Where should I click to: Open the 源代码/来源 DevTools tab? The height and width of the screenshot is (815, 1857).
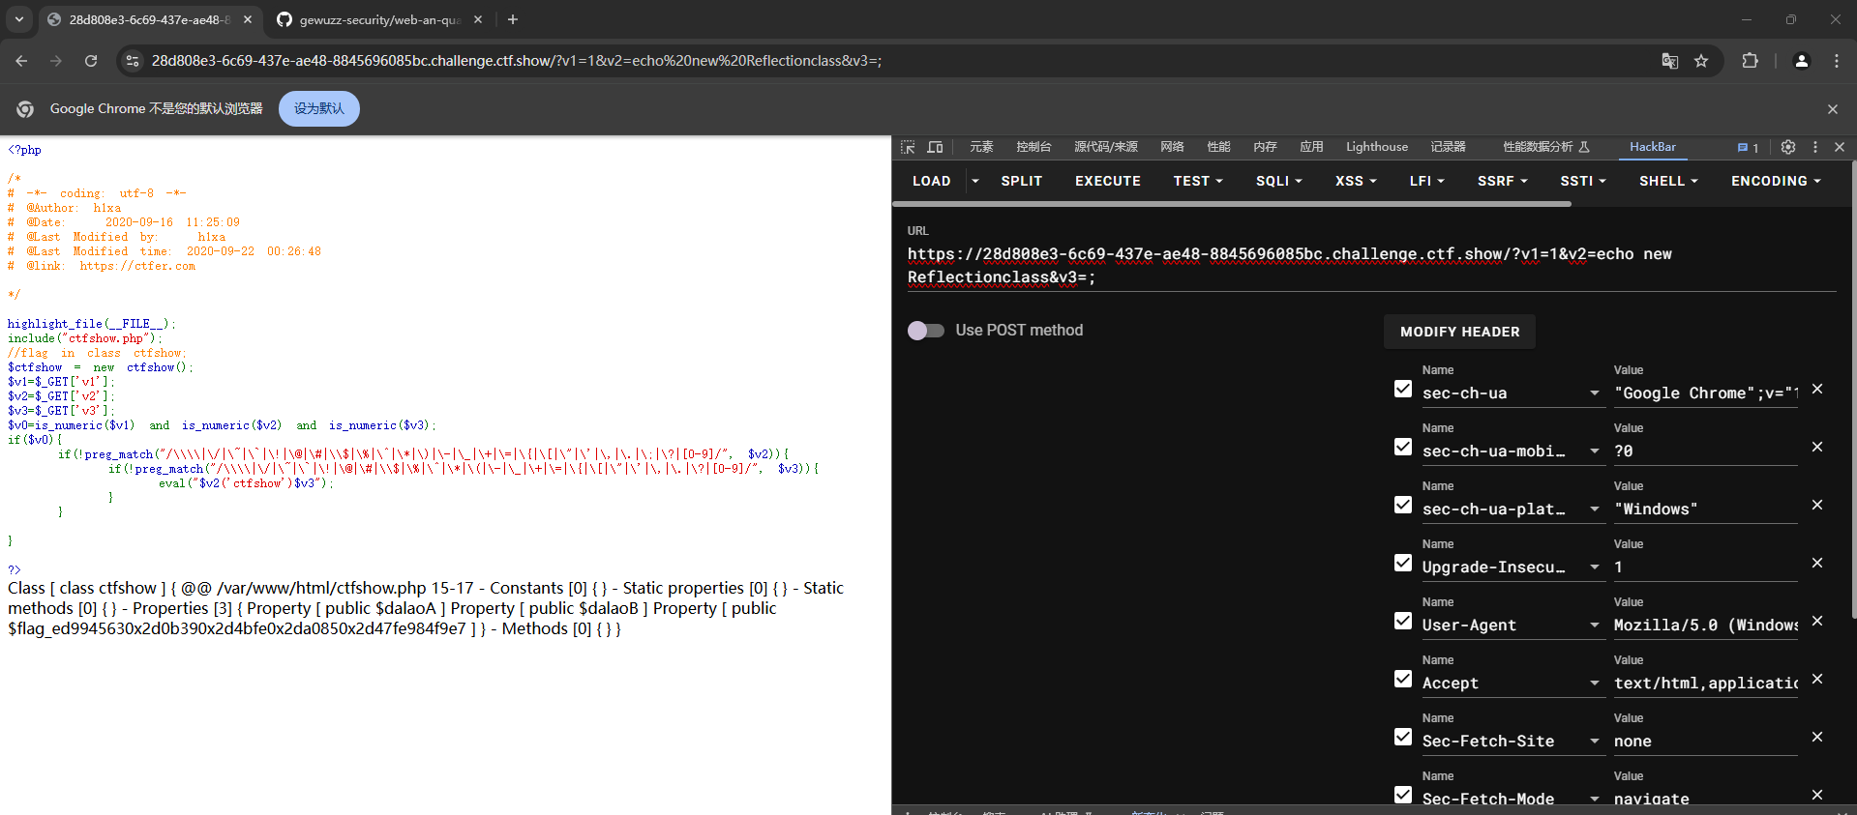pyautogui.click(x=1105, y=147)
